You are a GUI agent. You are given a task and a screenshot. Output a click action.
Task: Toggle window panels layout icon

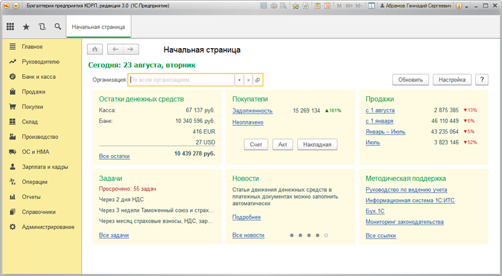click(371, 6)
